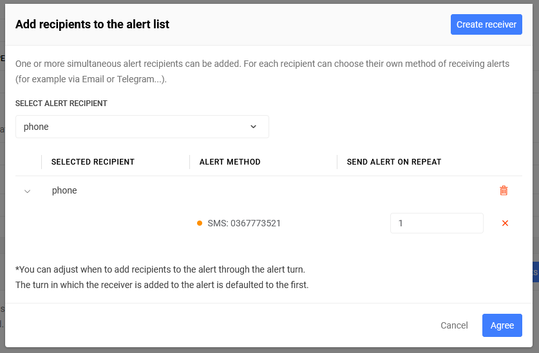
Task: Collapse the phone recipient row chevron
Action: coord(28,191)
